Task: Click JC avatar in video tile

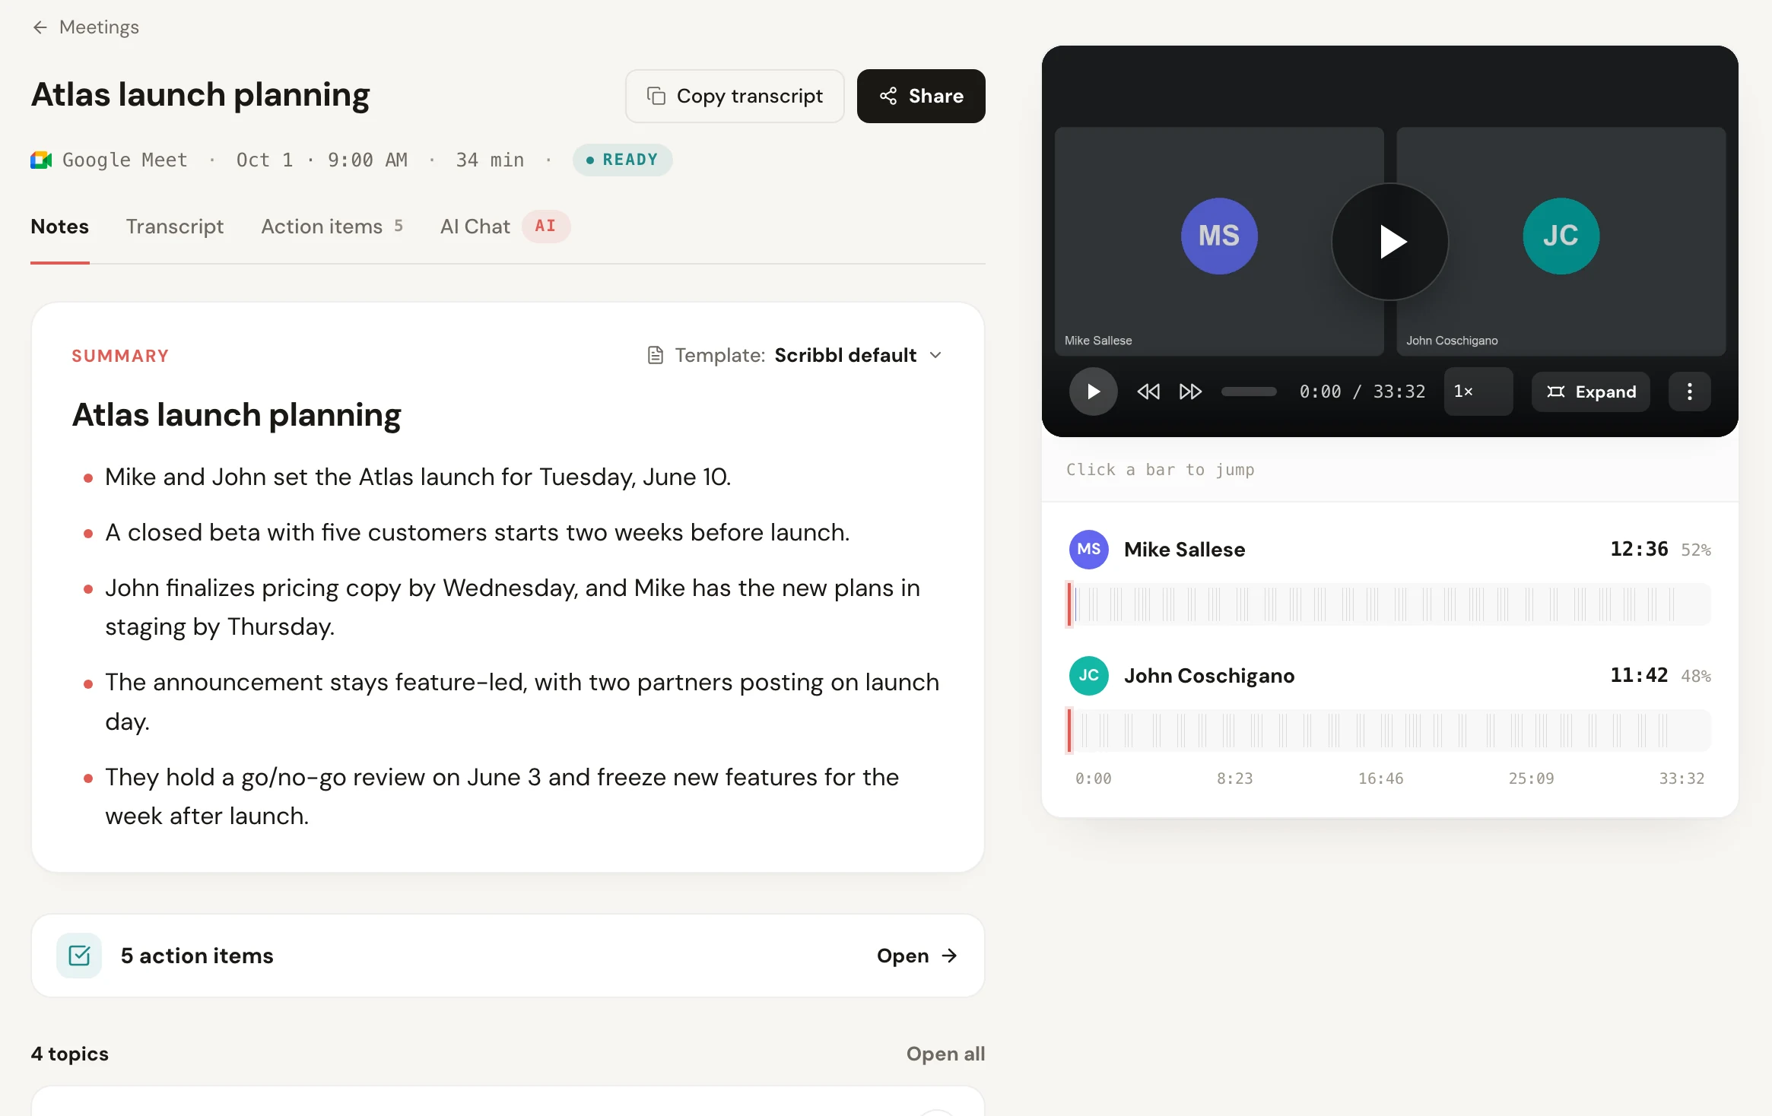Action: (x=1561, y=236)
